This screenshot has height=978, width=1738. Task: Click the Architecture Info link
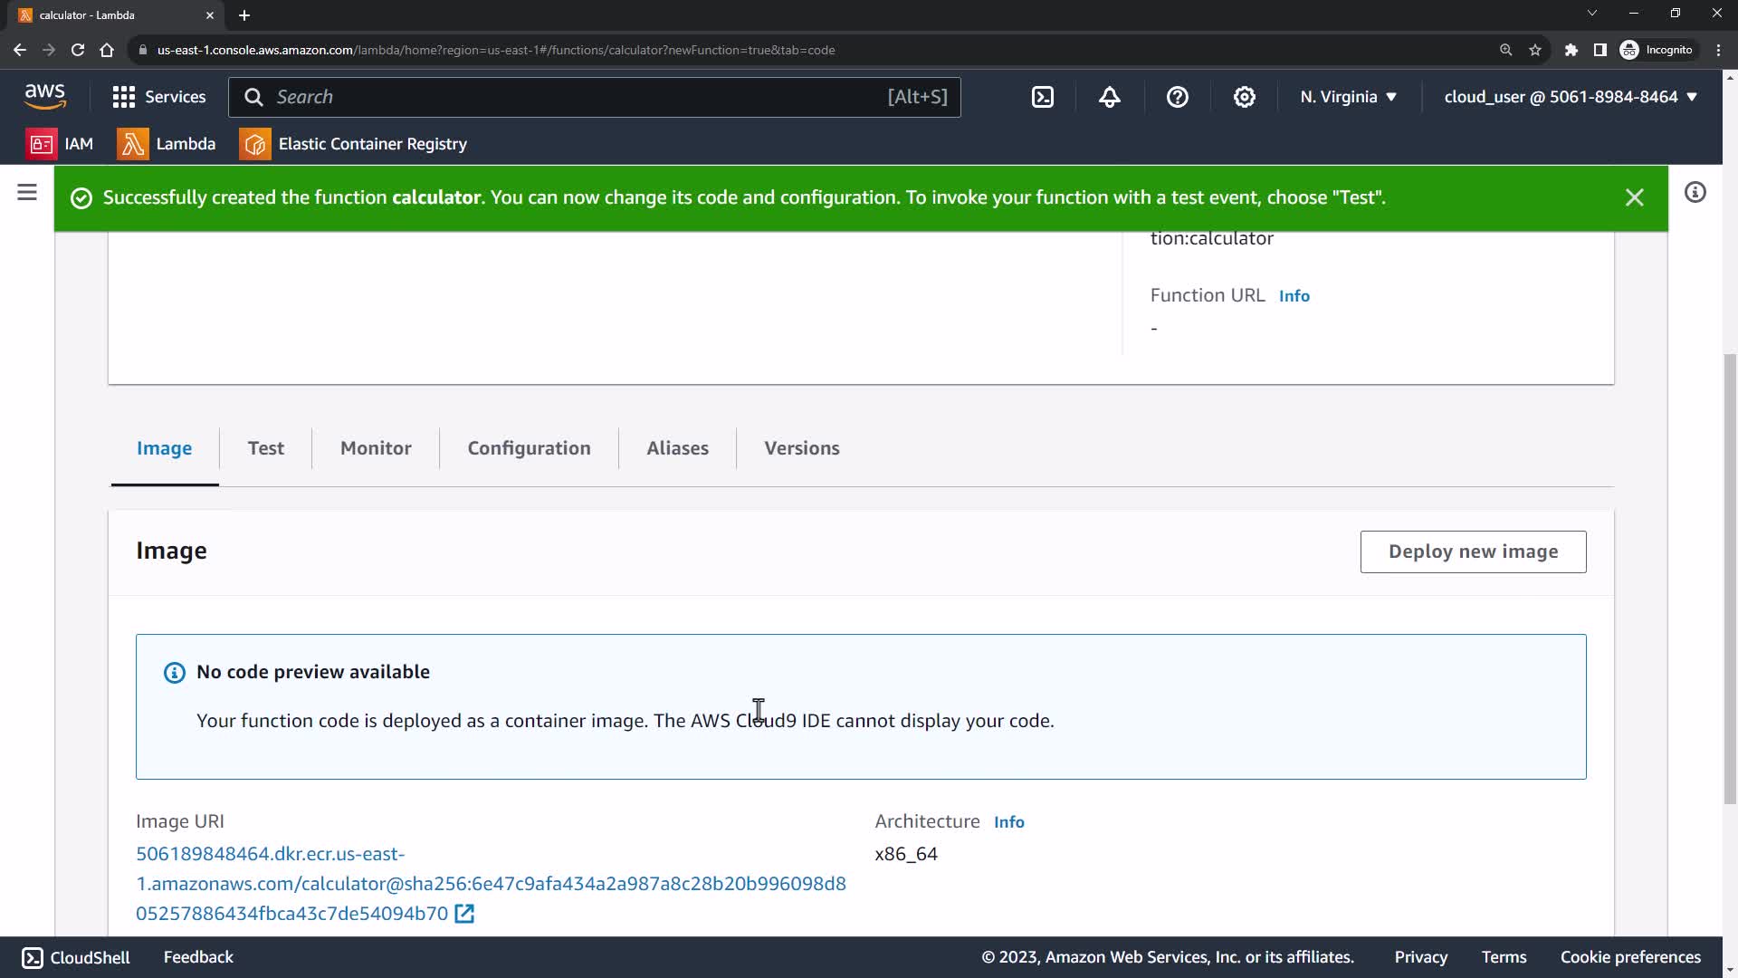1008,822
